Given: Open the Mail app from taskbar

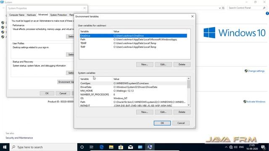Looking at the screenshot, I should [x=131, y=147].
